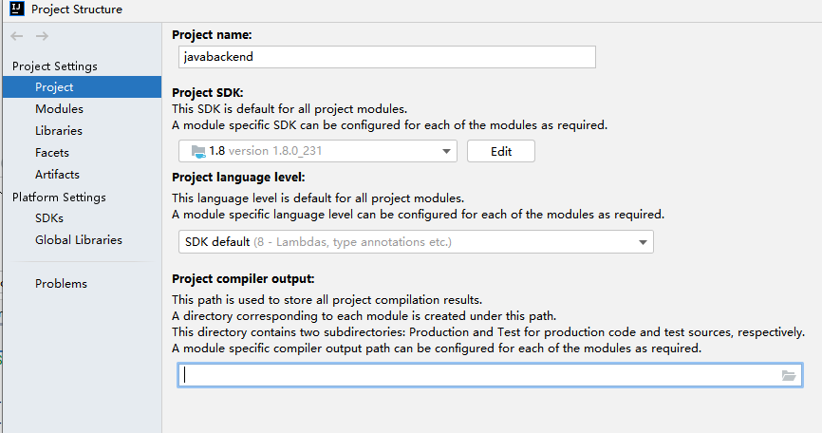Open the Modules settings page
The image size is (822, 433).
(x=59, y=109)
